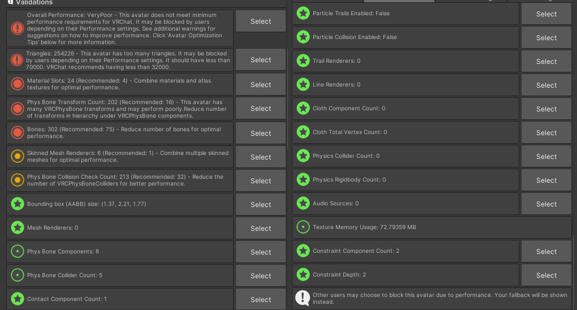Click Select next to Contact Component Count
This screenshot has width=577, height=310.
pyautogui.click(x=261, y=299)
